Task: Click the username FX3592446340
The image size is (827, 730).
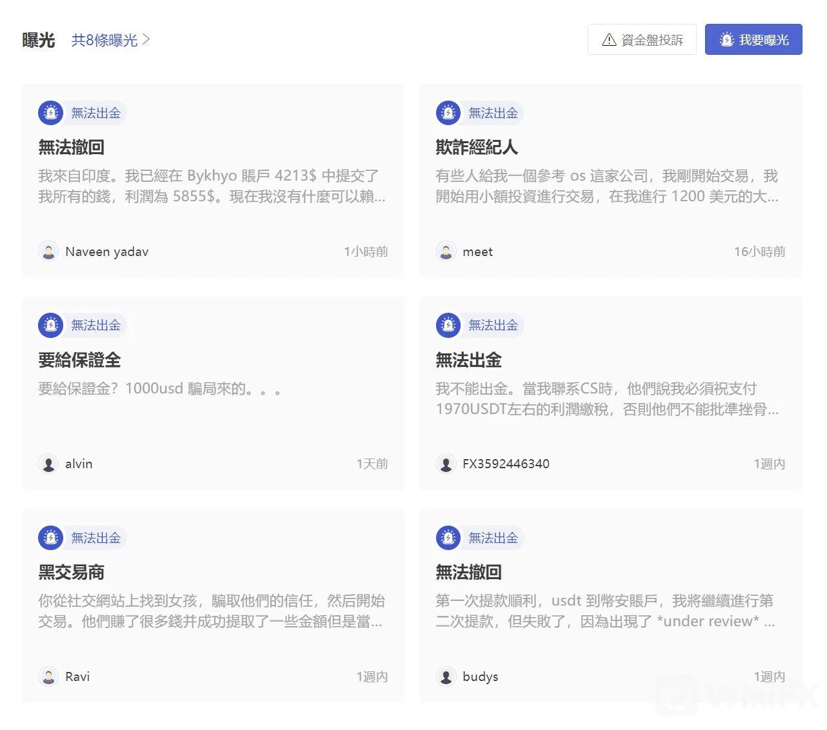Action: coord(506,464)
